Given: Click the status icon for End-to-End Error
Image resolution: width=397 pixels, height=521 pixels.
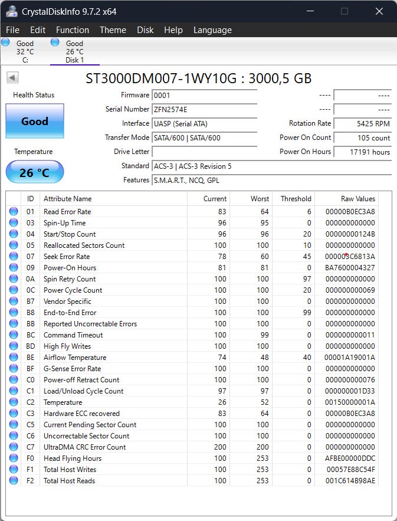Looking at the screenshot, I should [x=14, y=312].
